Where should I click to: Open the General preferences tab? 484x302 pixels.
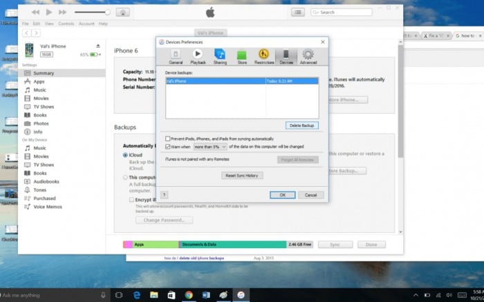[176, 57]
